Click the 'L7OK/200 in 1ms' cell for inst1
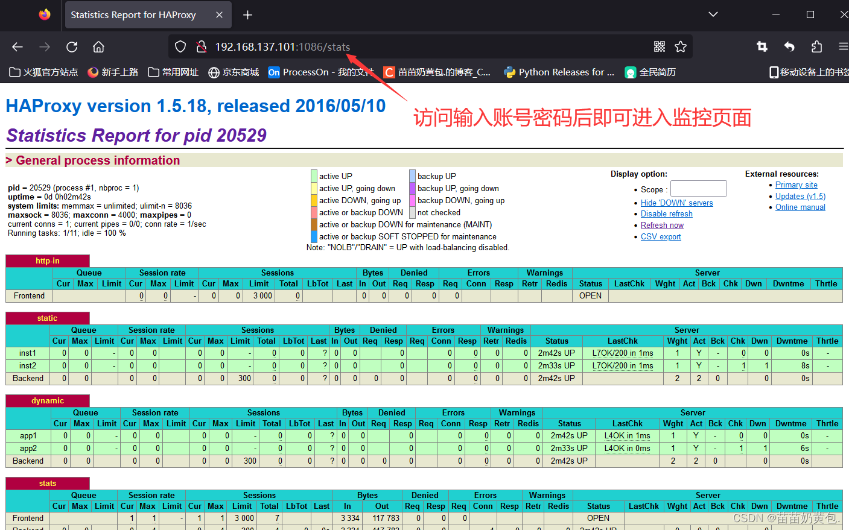 pos(623,353)
